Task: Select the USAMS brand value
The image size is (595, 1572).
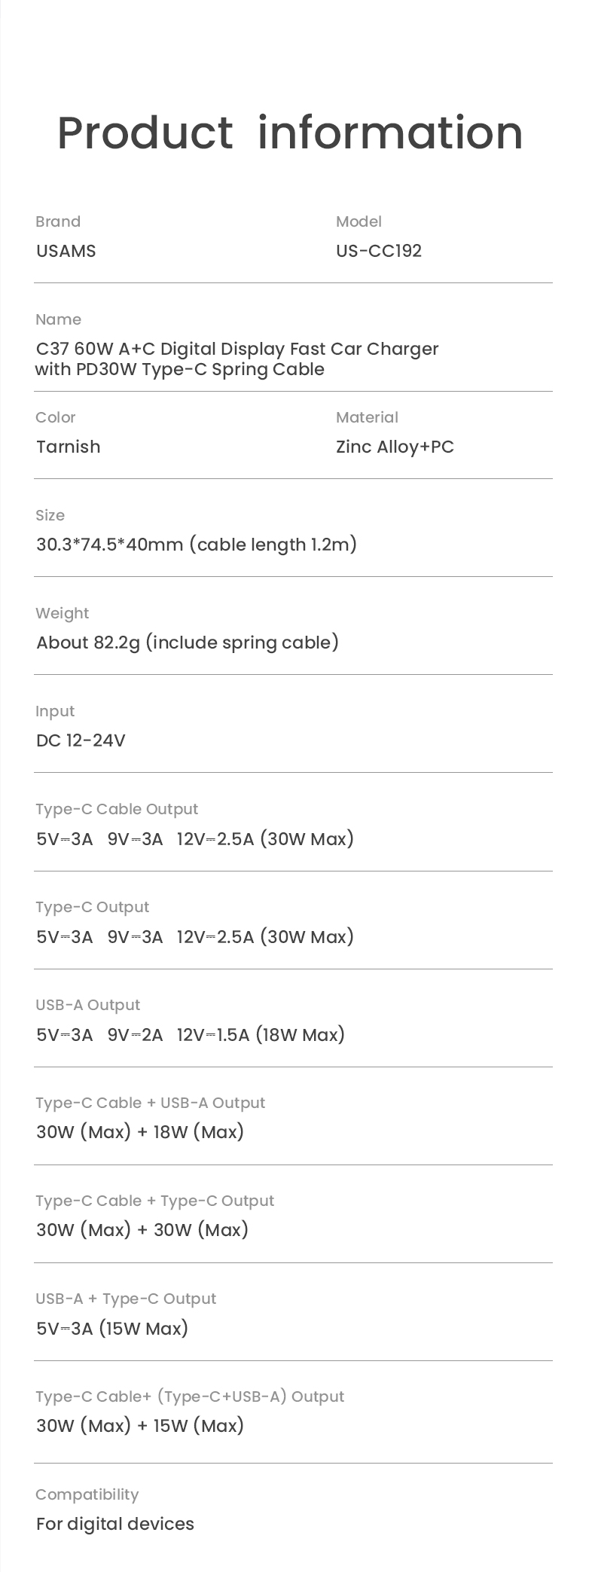Action: (x=66, y=251)
